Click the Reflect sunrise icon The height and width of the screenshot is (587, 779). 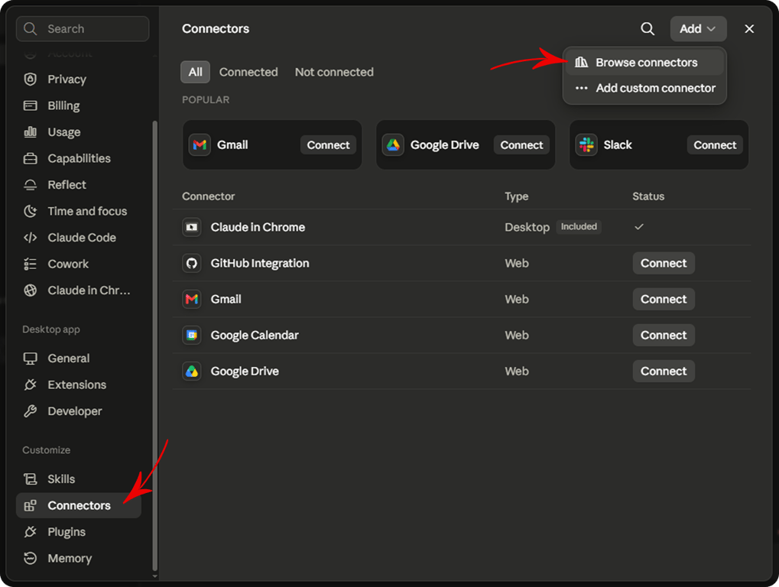point(31,185)
